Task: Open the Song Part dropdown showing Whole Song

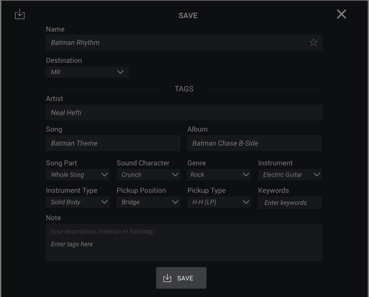Action: pyautogui.click(x=78, y=175)
